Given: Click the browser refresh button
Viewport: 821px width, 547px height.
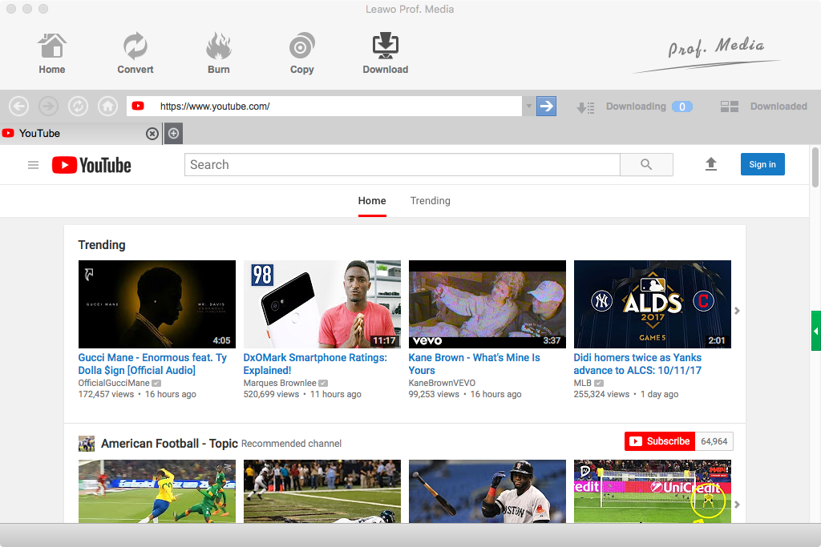Looking at the screenshot, I should pos(78,106).
